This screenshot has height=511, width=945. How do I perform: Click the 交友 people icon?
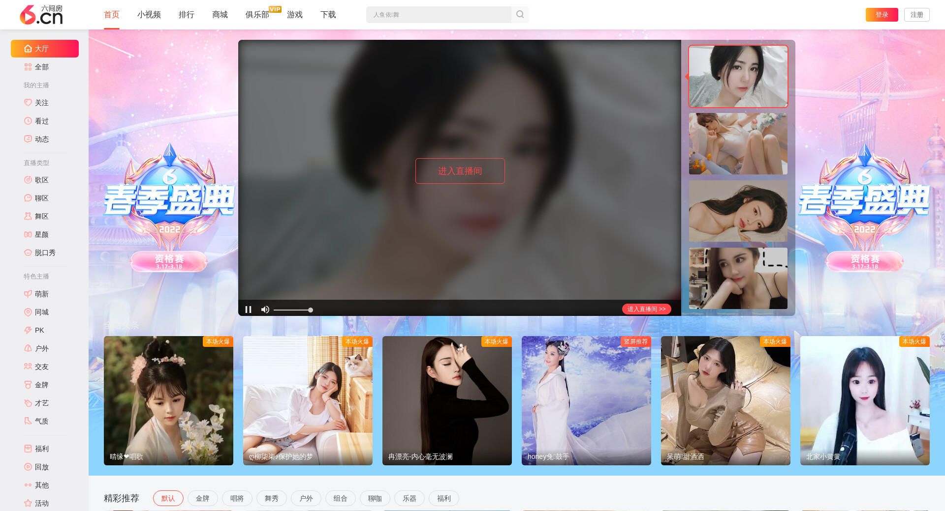click(28, 367)
